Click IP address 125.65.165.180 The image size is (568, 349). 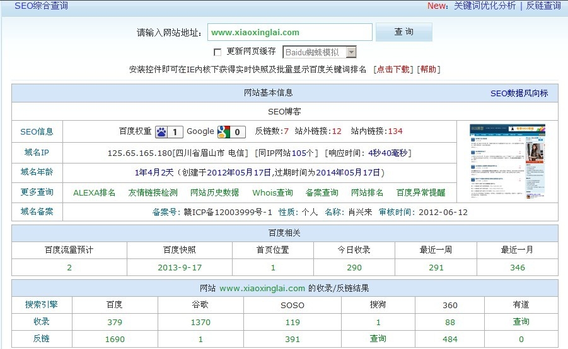[139, 153]
